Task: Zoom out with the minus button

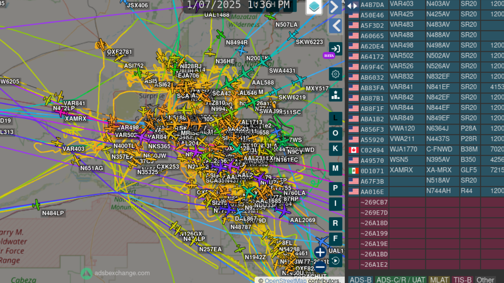Action: [x=320, y=267]
